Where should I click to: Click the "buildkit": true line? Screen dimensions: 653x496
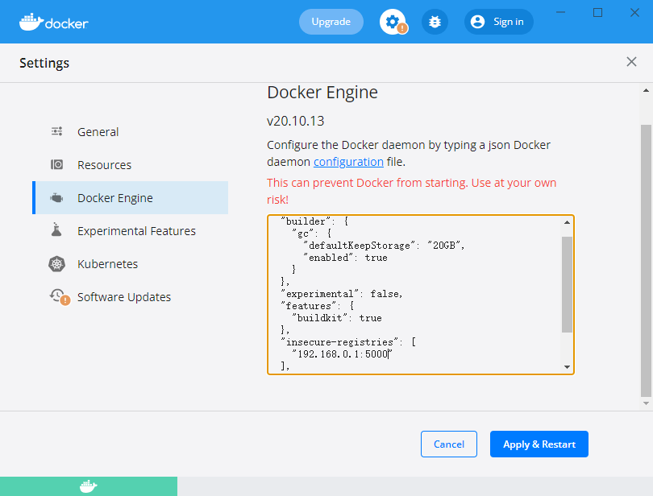tap(336, 318)
